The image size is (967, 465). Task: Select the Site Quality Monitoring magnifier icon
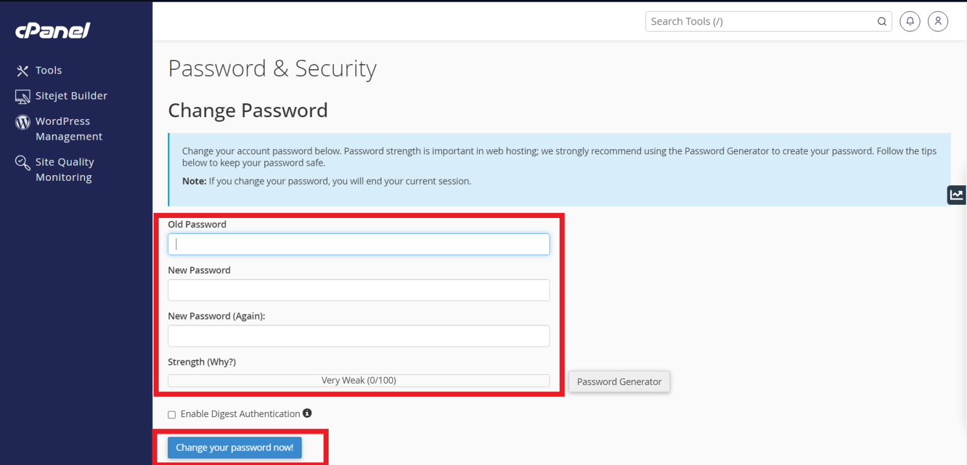[22, 163]
